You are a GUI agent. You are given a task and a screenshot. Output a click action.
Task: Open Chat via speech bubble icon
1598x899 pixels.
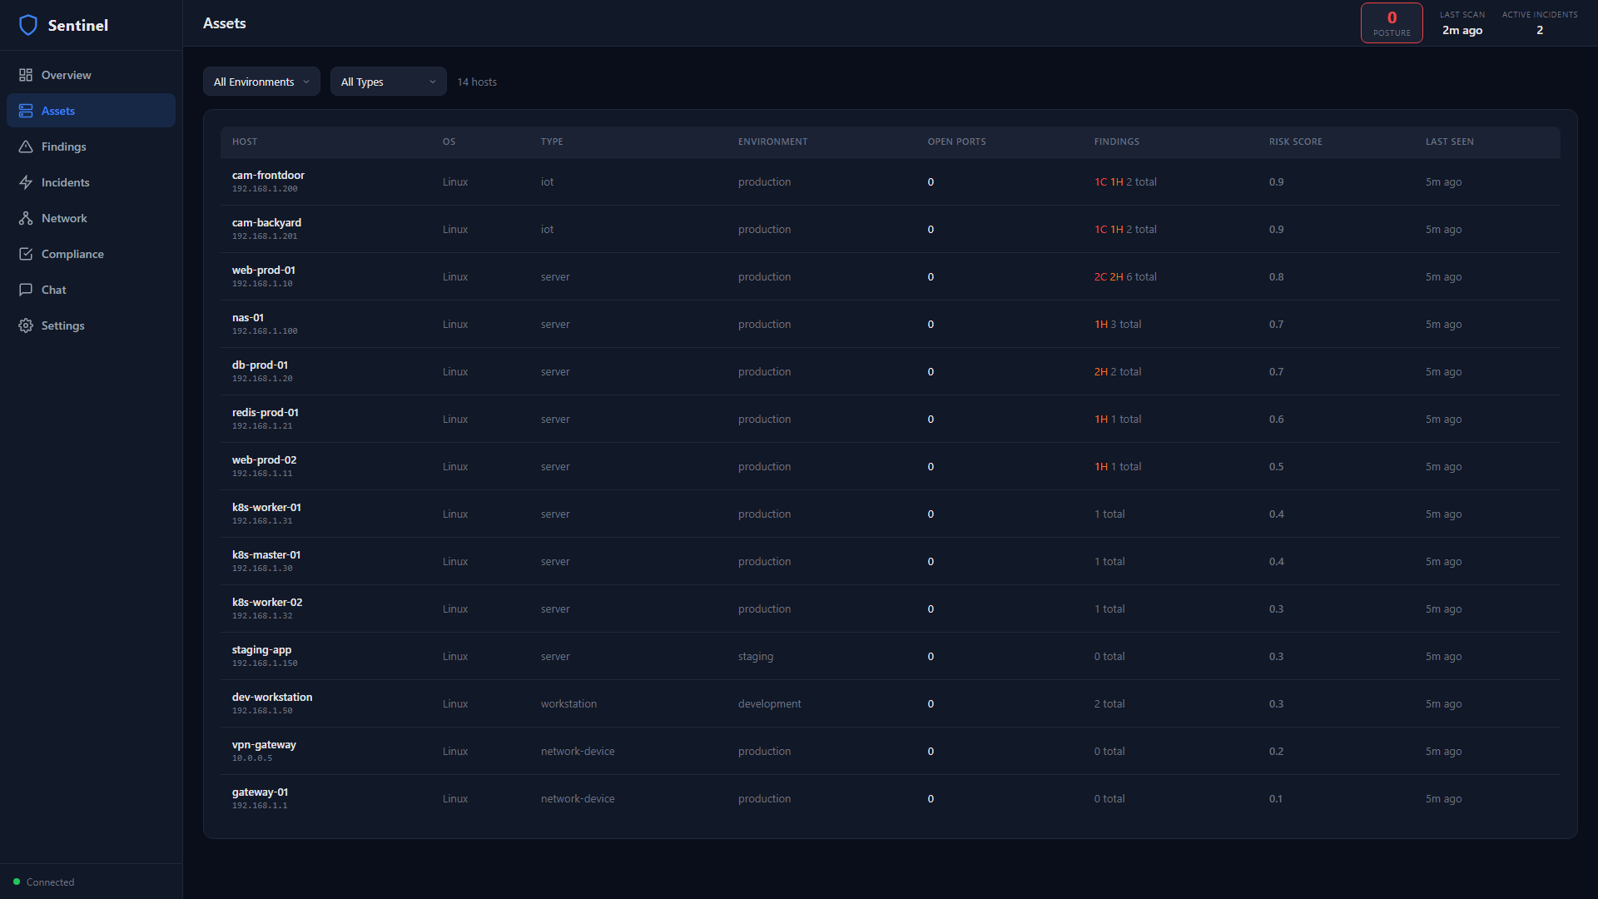coord(26,290)
